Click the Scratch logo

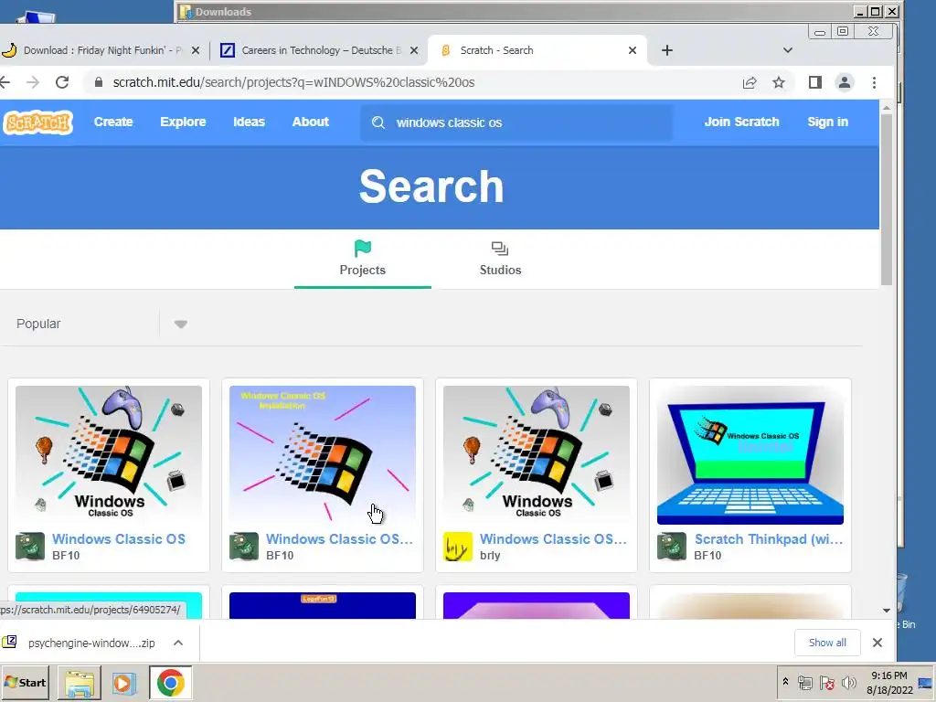pyautogui.click(x=37, y=122)
